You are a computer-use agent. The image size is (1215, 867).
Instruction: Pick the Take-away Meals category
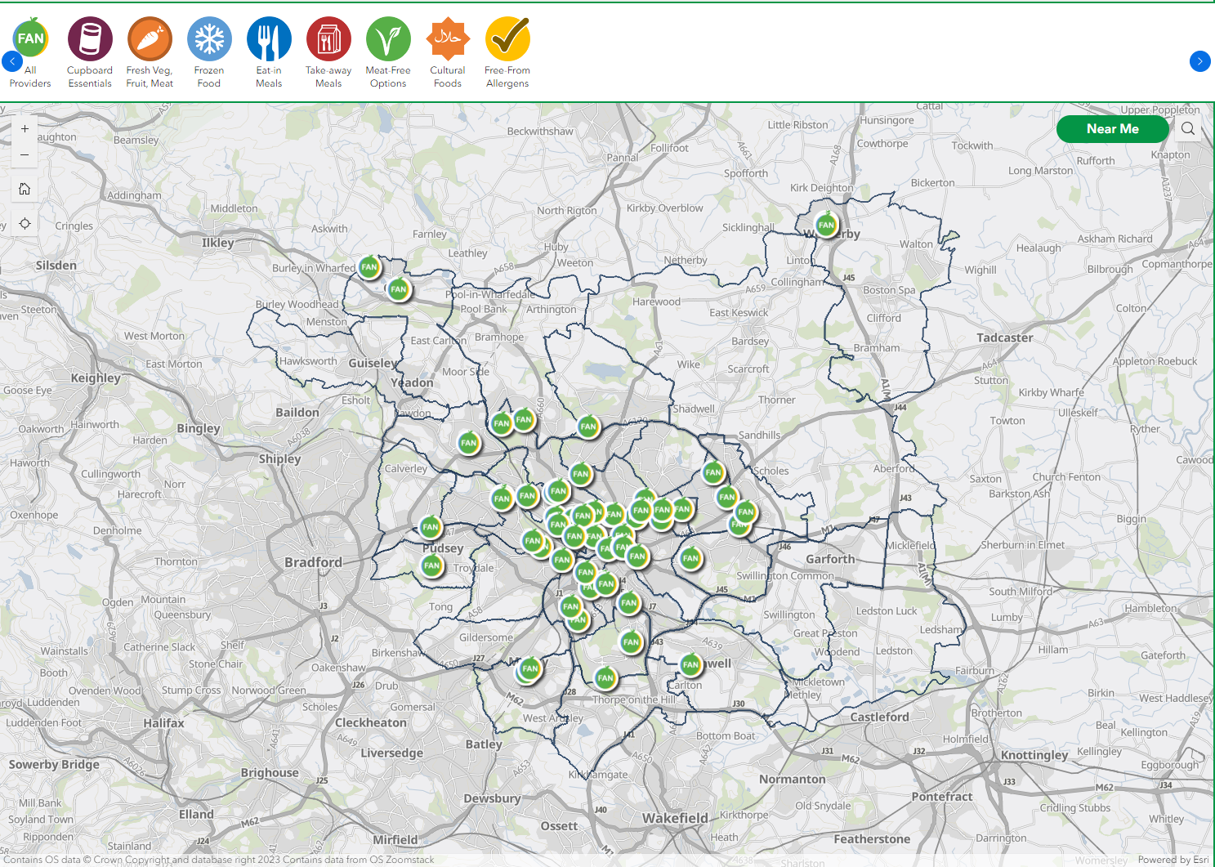click(328, 39)
